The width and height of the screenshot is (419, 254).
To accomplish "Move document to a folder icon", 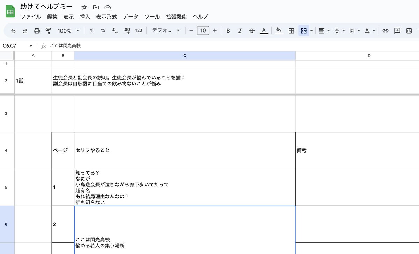I will click(96, 7).
